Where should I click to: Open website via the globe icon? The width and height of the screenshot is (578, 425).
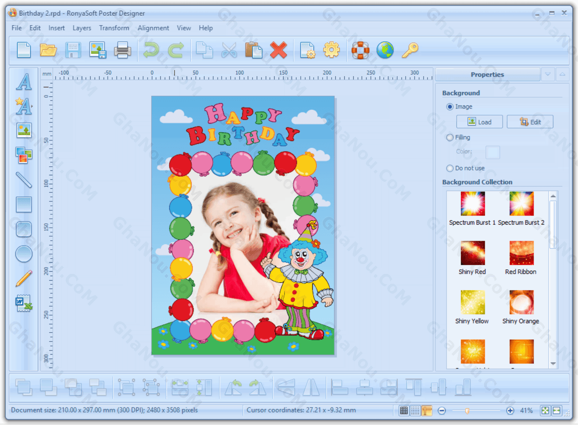[x=385, y=49]
